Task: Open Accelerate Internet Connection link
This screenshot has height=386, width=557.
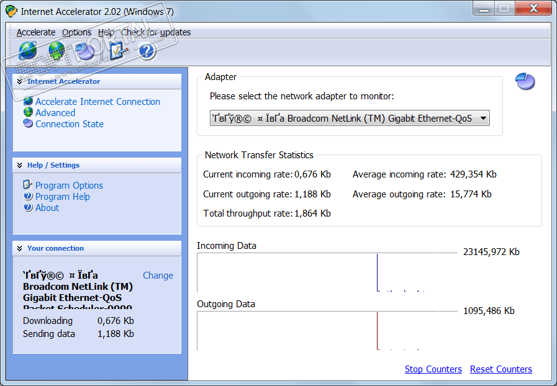Action: 97,102
